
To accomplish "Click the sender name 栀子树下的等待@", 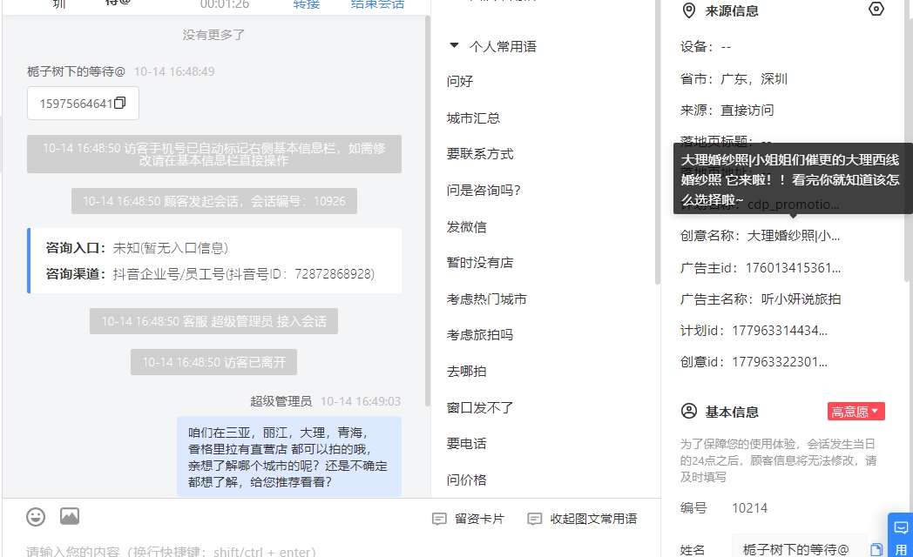I will (77, 71).
